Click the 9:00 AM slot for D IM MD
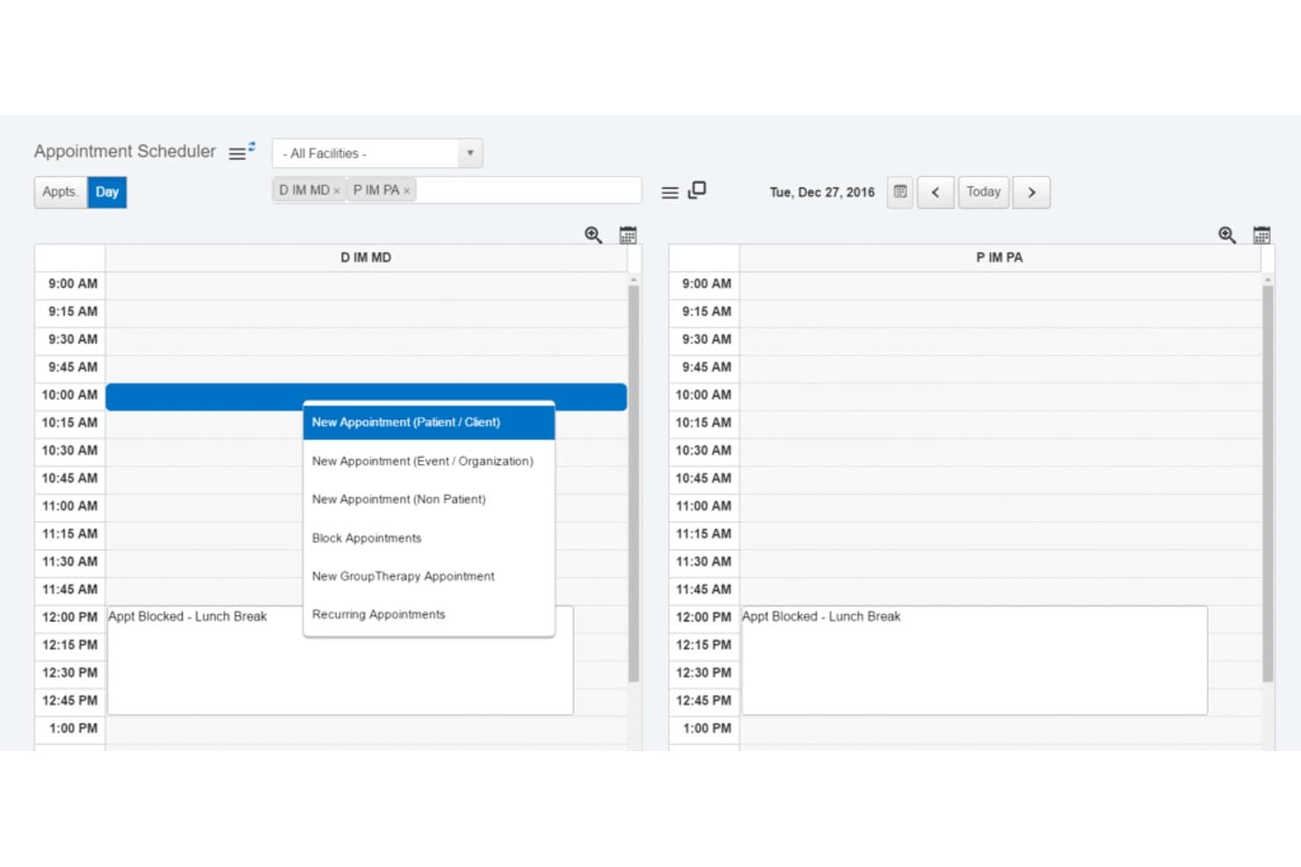This screenshot has height=867, width=1301. (366, 285)
